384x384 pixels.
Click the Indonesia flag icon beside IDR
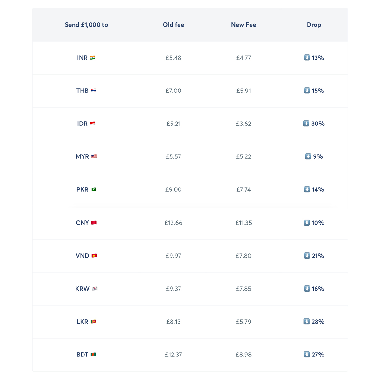[92, 124]
